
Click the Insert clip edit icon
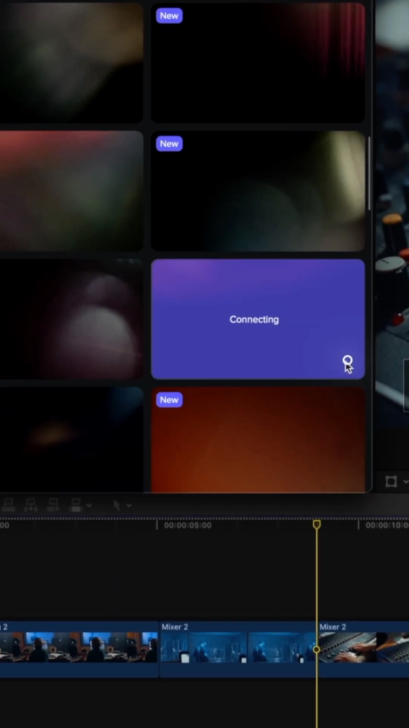pos(31,505)
